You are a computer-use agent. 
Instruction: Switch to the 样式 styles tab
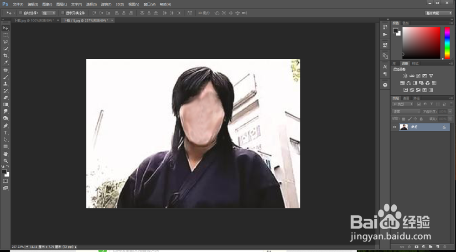coord(415,63)
